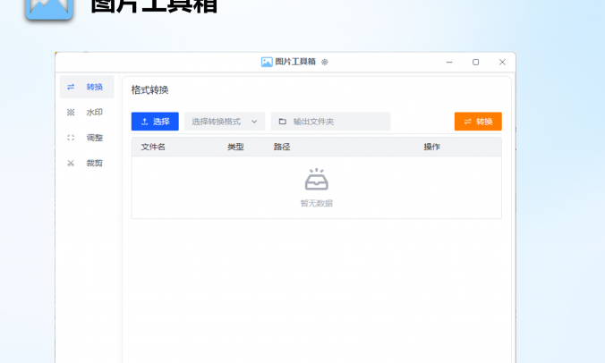The height and width of the screenshot is (363, 605).
Task: Click the orange 转换 button
Action: click(x=478, y=122)
